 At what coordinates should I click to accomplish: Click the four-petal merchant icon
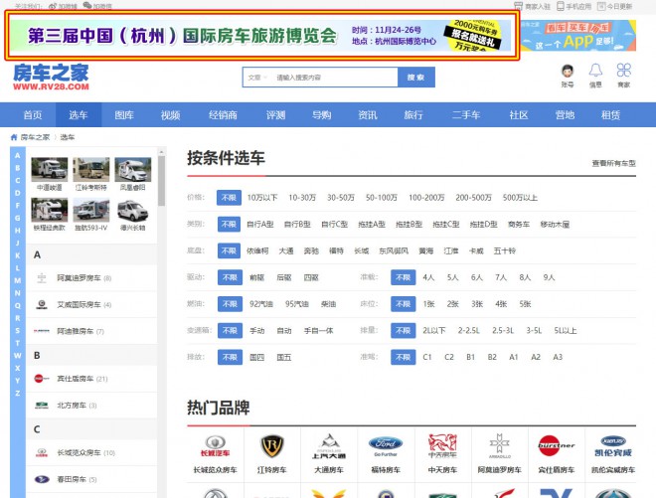click(x=623, y=71)
